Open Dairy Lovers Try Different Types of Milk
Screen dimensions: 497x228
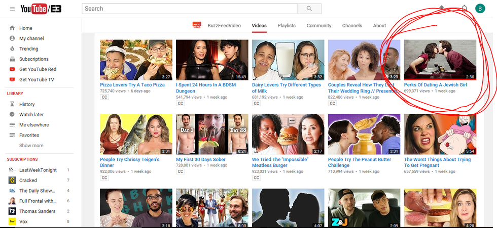click(x=287, y=88)
